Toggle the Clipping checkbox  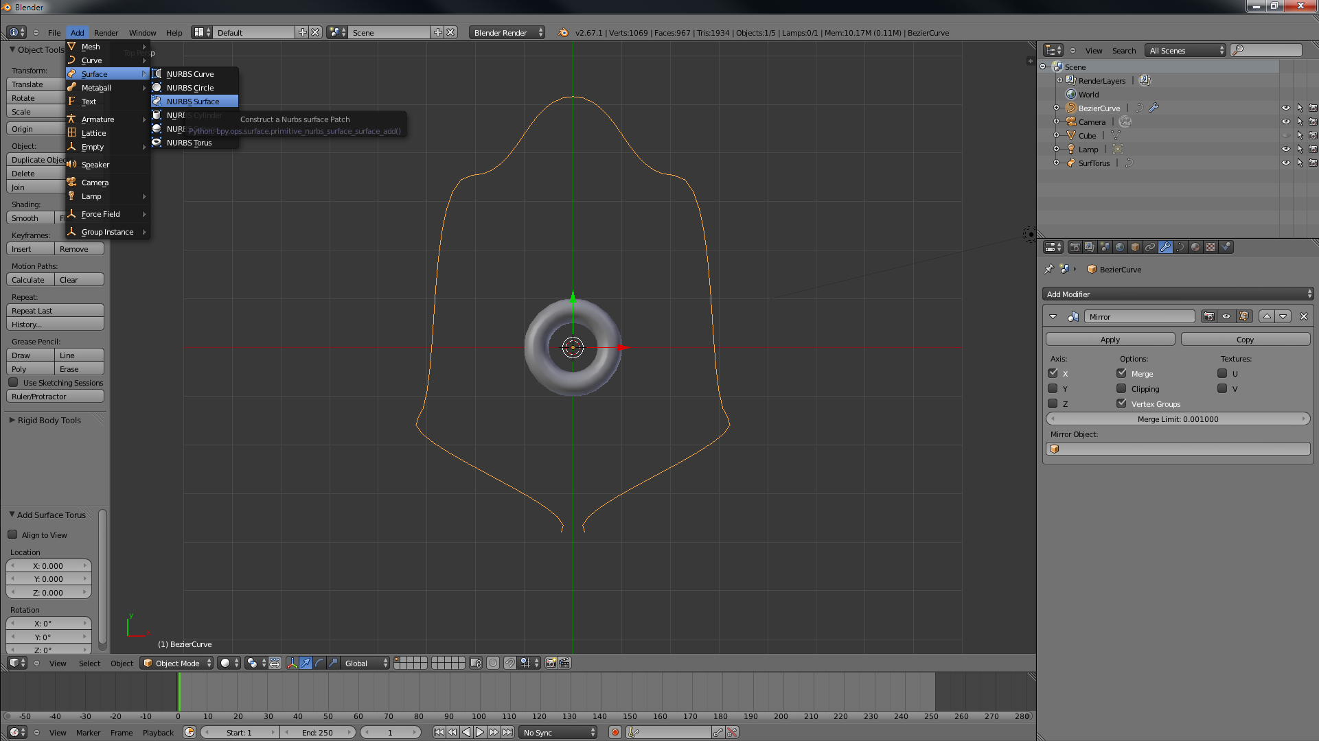[x=1121, y=389]
